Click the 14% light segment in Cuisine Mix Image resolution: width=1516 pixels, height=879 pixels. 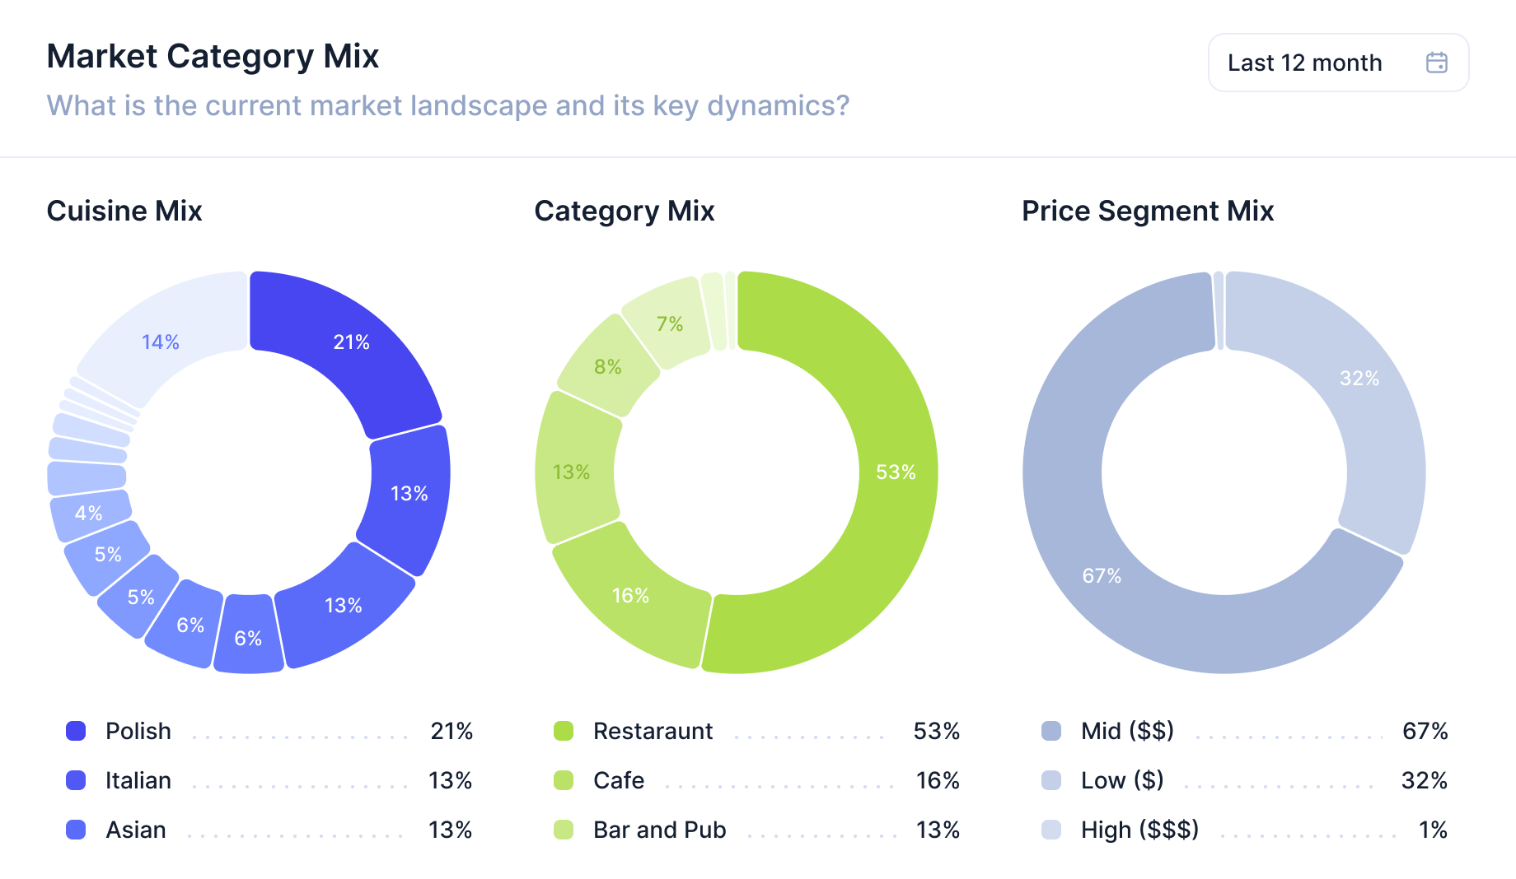pos(161,342)
